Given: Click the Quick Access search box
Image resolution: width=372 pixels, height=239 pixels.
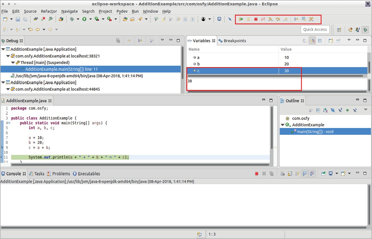Looking at the screenshot, I should coord(315,29).
